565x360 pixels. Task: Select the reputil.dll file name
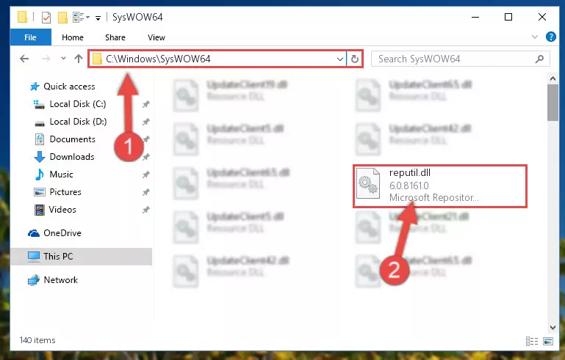[x=410, y=172]
